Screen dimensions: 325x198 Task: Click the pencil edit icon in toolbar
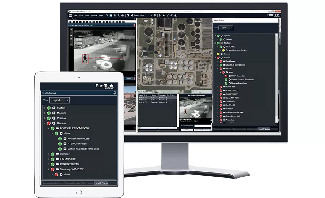click(168, 15)
